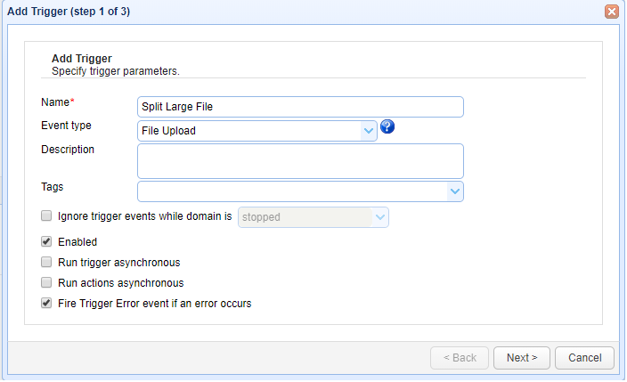Screen dimensions: 627x382
Task: Uncheck the Enabled checkbox
Action: point(46,241)
